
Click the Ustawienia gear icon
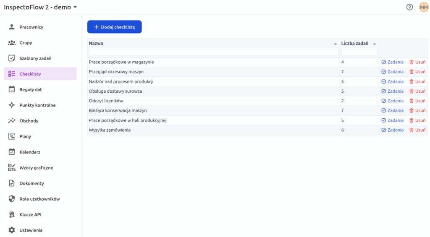tap(11, 230)
